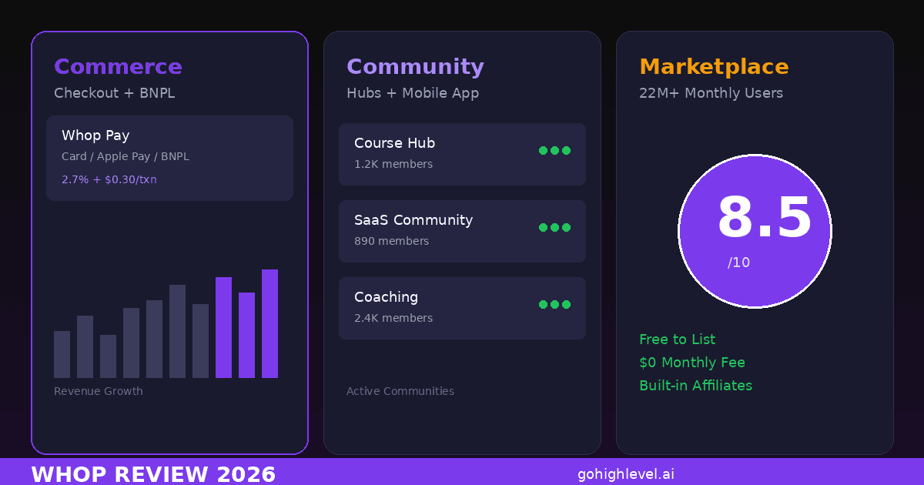Click the $0 Monthly Fee text

click(x=692, y=363)
